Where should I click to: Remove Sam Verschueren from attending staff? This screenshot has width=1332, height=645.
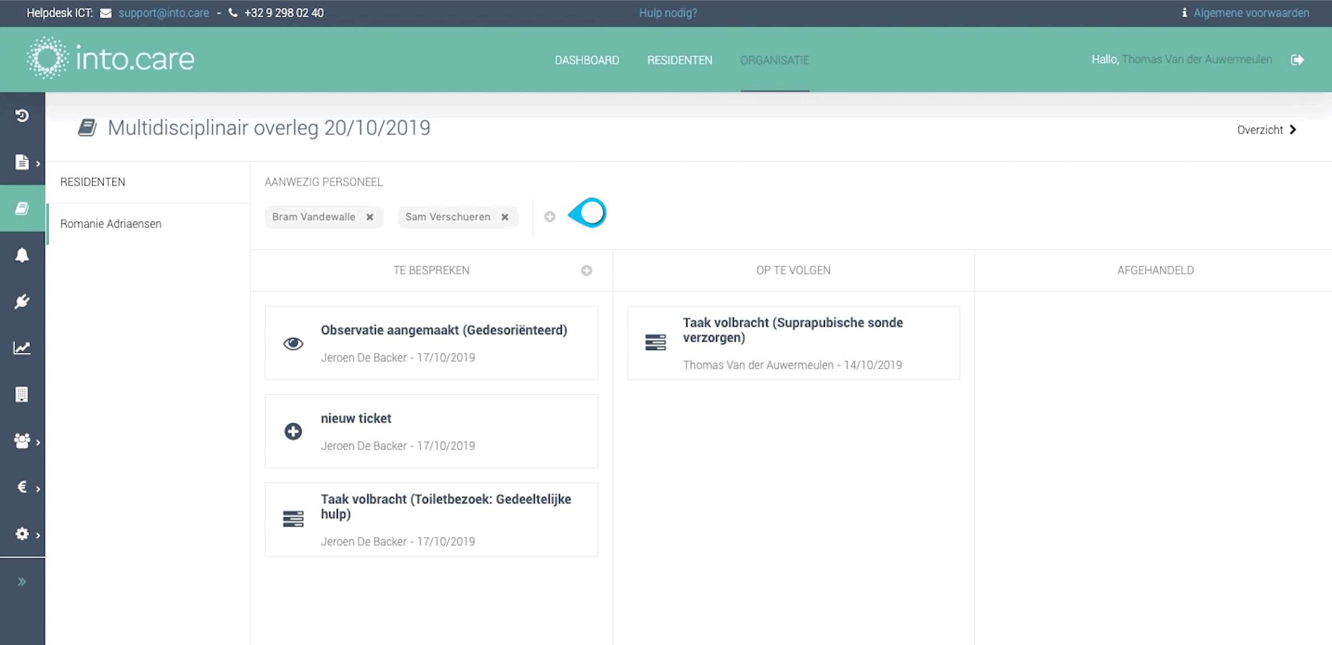pos(505,217)
